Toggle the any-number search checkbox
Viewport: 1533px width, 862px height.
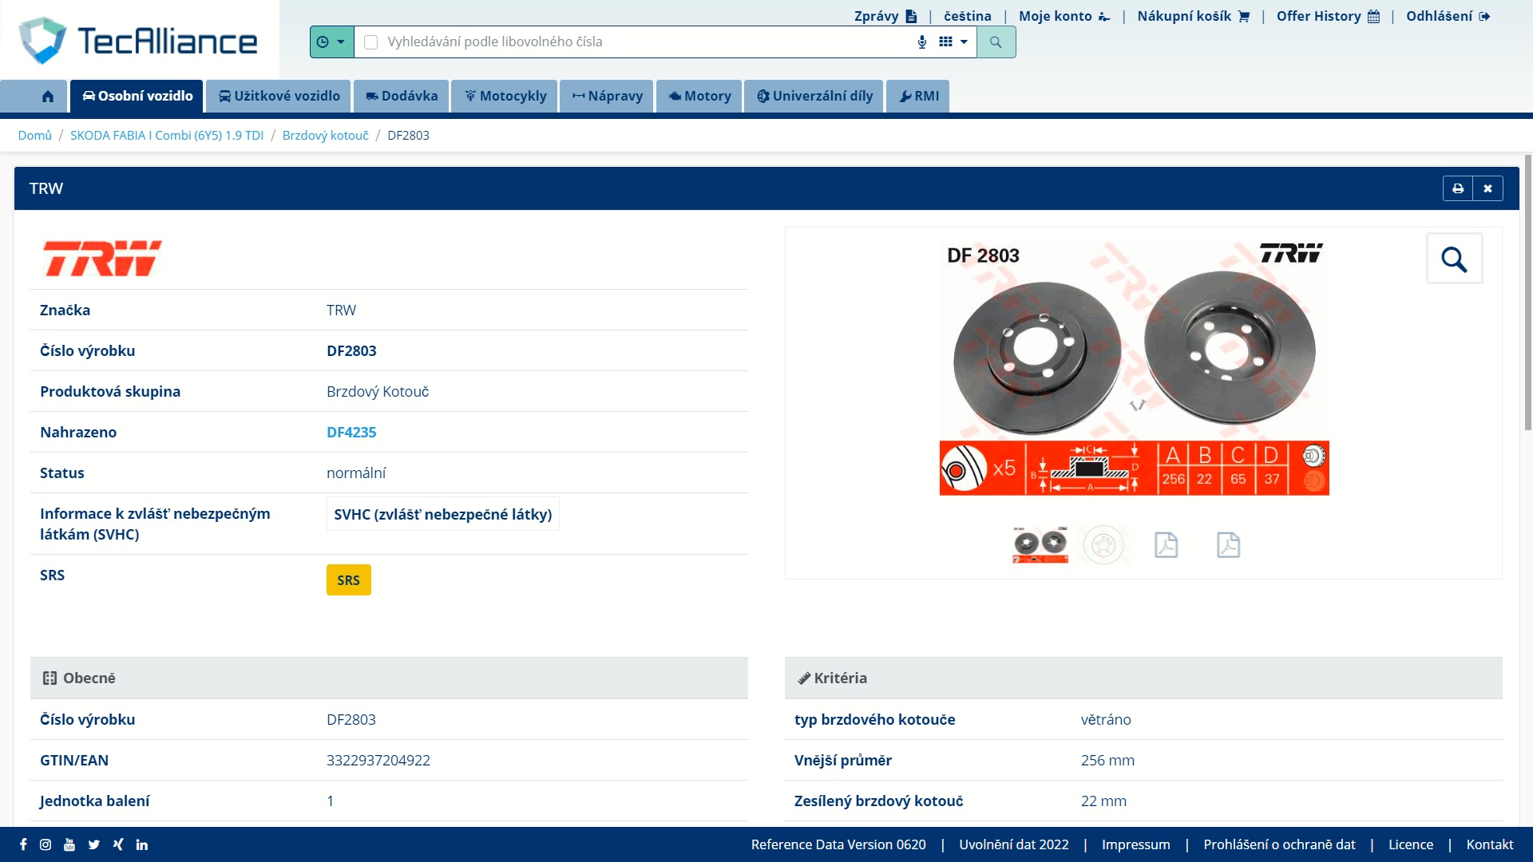(x=370, y=42)
